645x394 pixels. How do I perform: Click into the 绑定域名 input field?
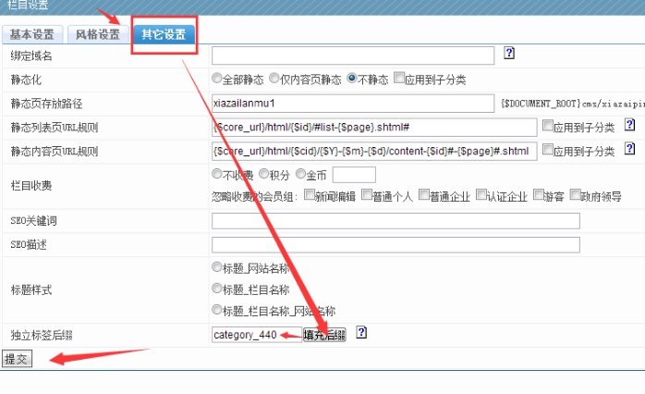(352, 55)
